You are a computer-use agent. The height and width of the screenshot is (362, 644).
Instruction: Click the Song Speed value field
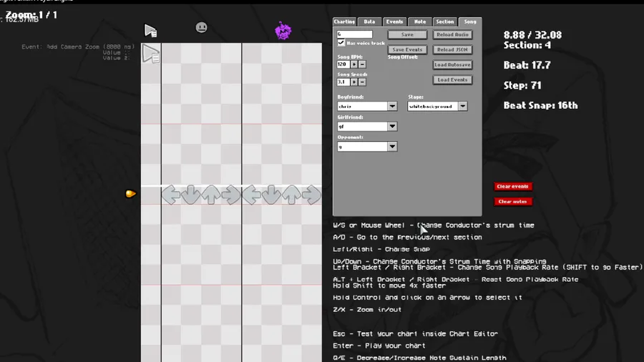coord(343,82)
